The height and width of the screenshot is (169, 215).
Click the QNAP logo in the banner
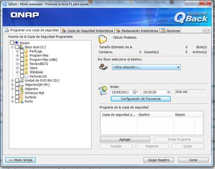pos(25,15)
